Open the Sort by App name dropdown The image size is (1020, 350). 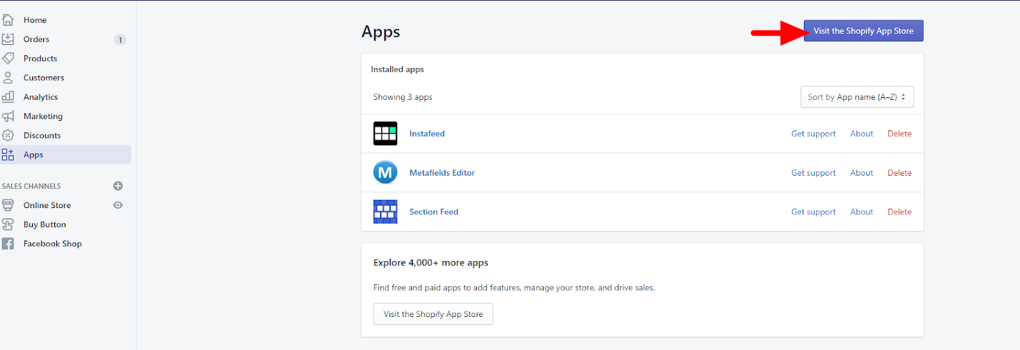click(857, 97)
